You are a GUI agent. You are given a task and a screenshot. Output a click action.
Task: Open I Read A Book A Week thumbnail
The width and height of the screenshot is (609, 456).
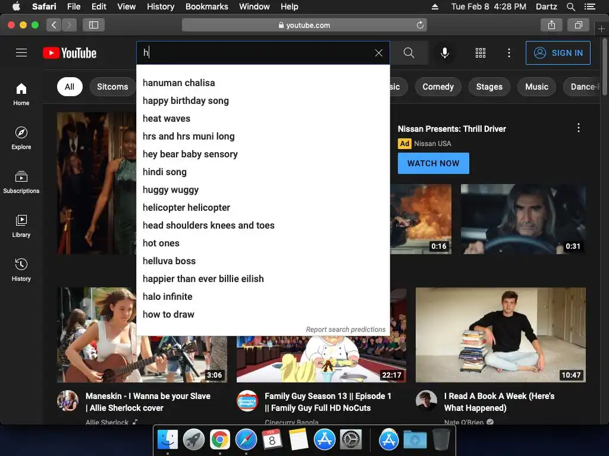[x=501, y=335]
